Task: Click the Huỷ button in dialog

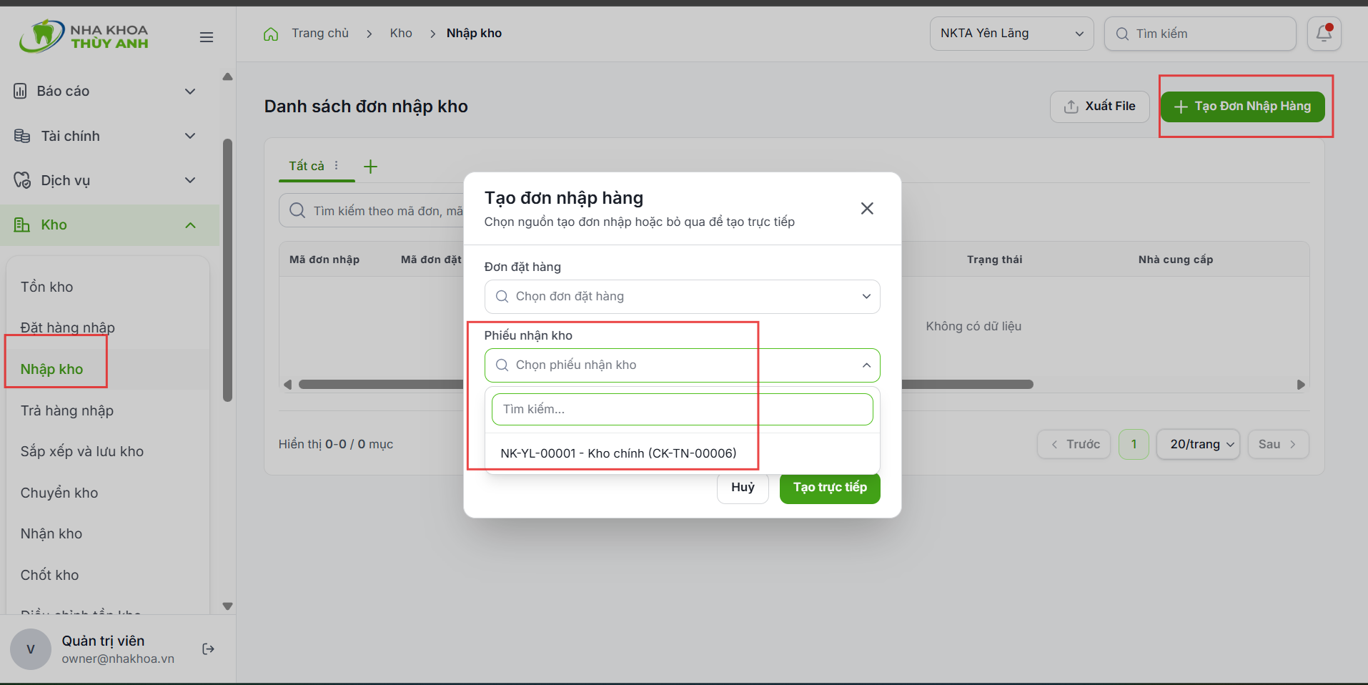Action: pyautogui.click(x=743, y=488)
